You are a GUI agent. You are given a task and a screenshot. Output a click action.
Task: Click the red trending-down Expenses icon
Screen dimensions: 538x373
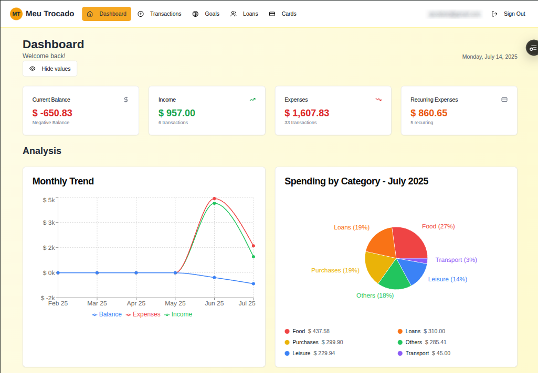[x=378, y=100]
